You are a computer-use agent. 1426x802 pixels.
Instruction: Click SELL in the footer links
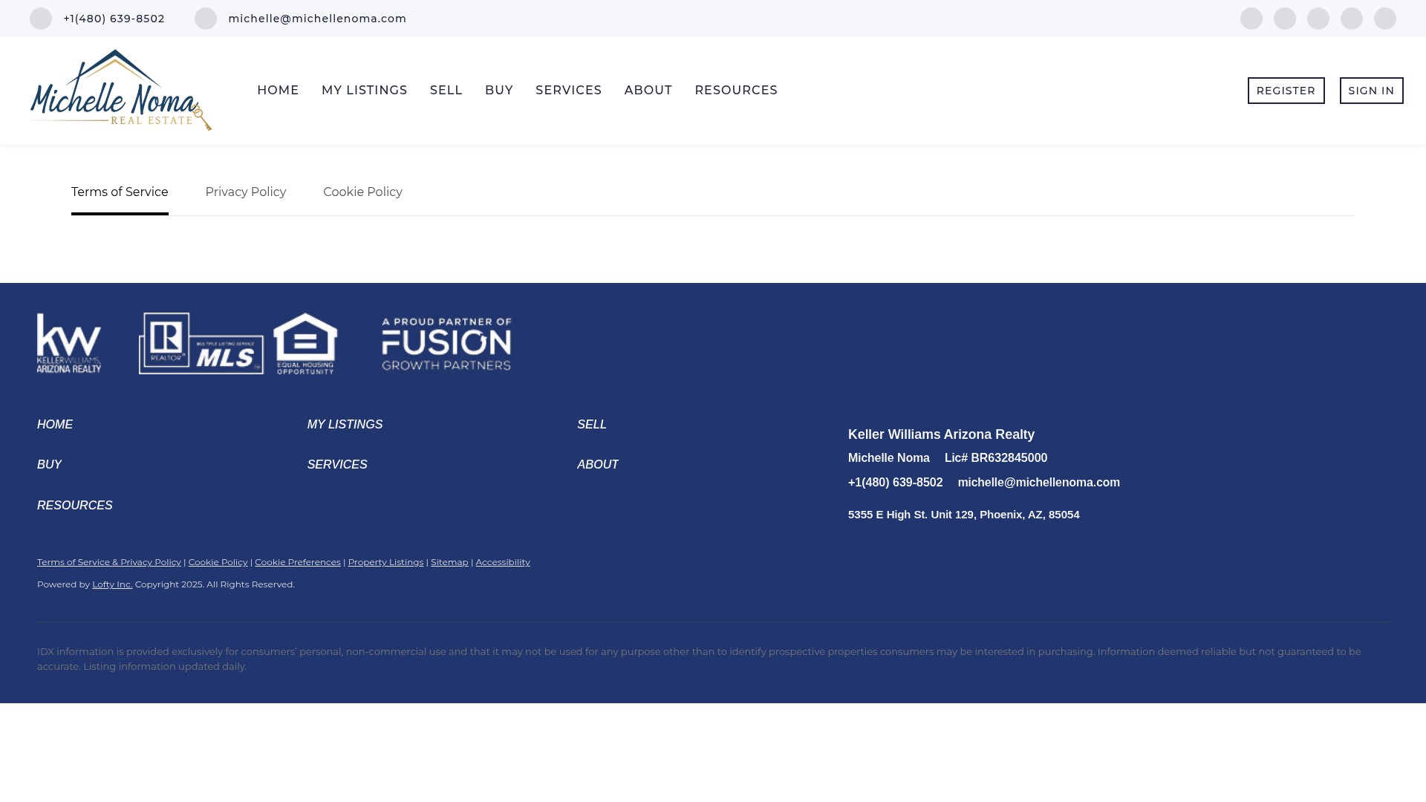(x=592, y=425)
